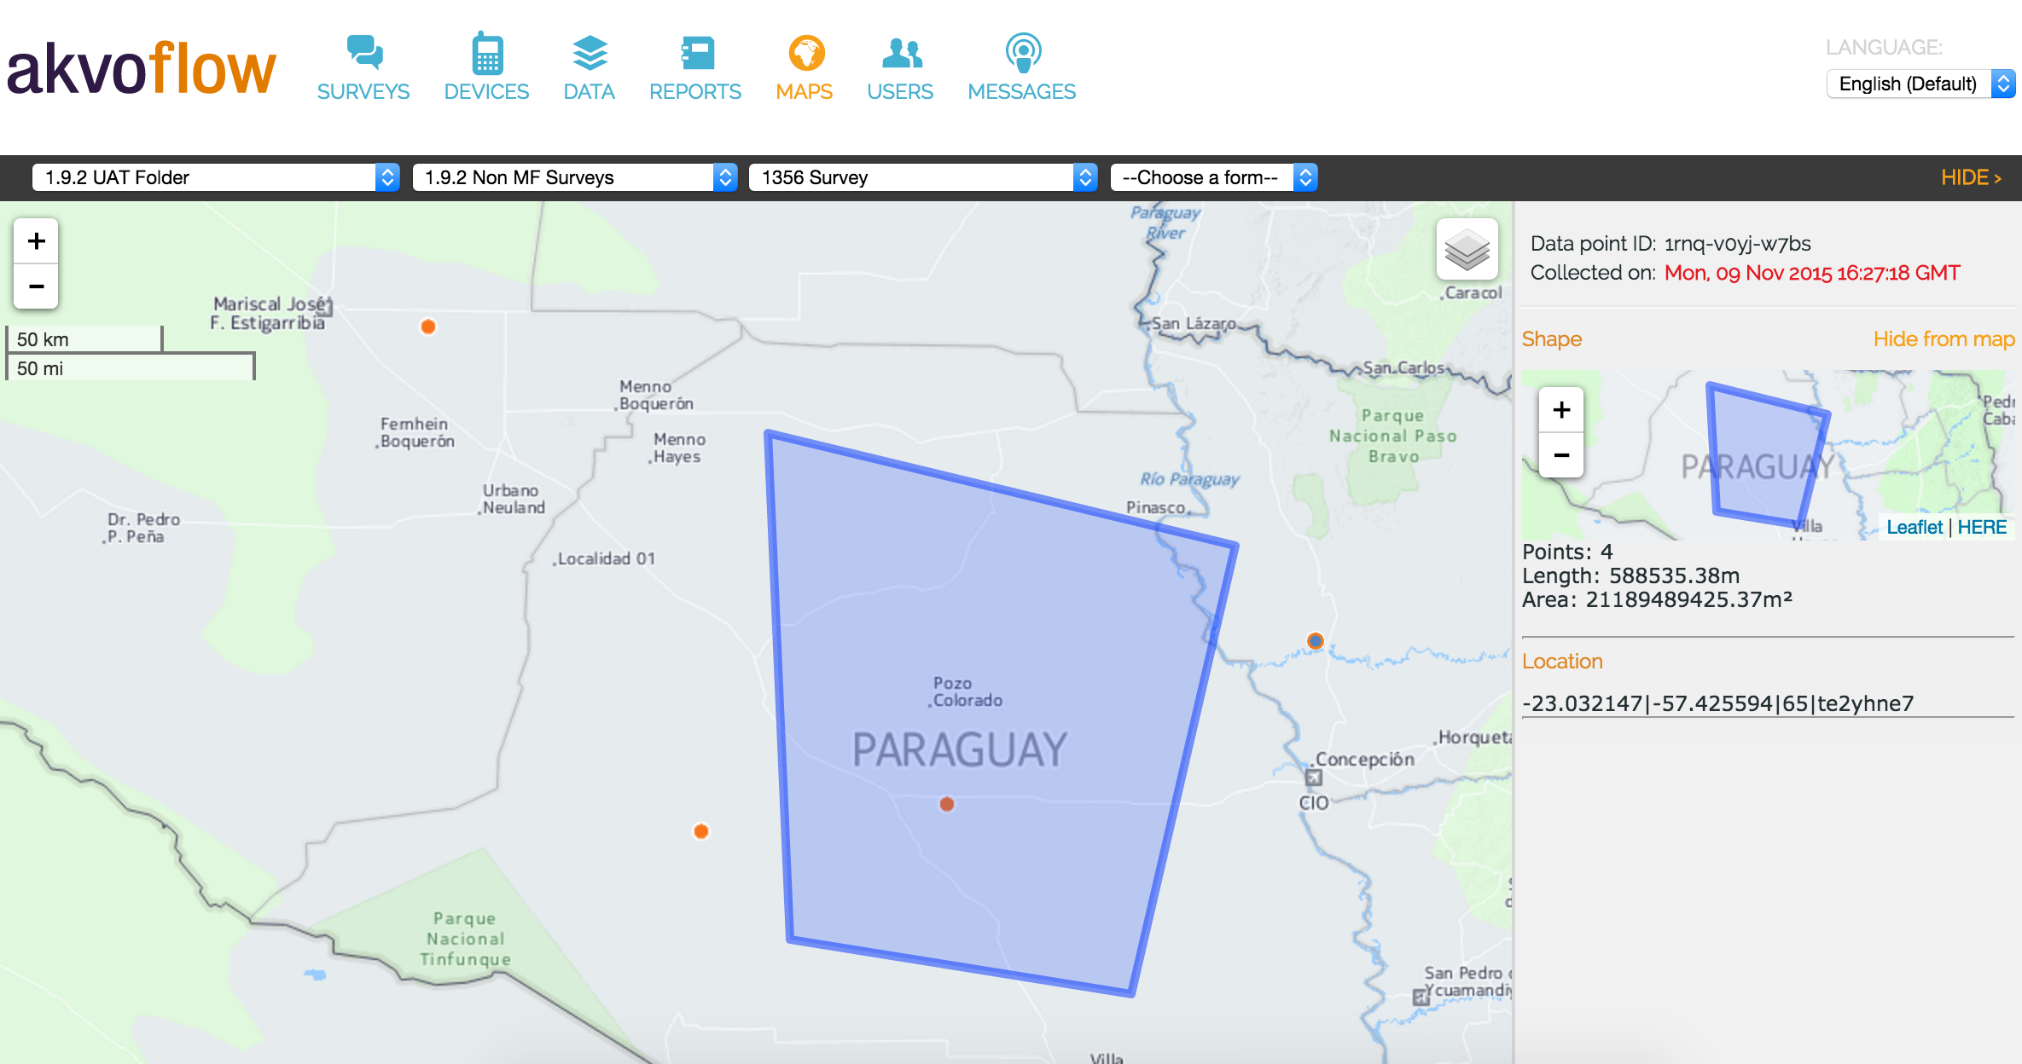
Task: Go to the Data section icon
Action: [589, 53]
